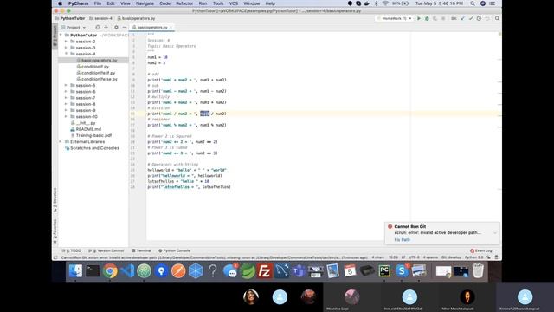Select Scratches and Consoles
The height and width of the screenshot is (312, 554).
pos(94,148)
